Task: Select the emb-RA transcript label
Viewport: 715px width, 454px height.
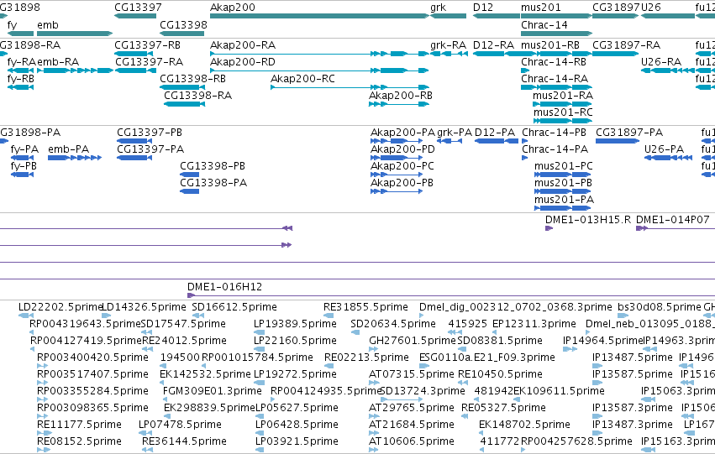Action: tap(58, 62)
